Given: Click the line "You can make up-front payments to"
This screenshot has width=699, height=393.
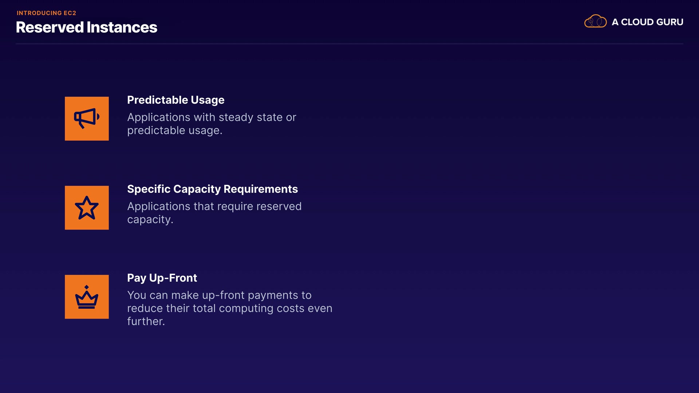Looking at the screenshot, I should [219, 295].
